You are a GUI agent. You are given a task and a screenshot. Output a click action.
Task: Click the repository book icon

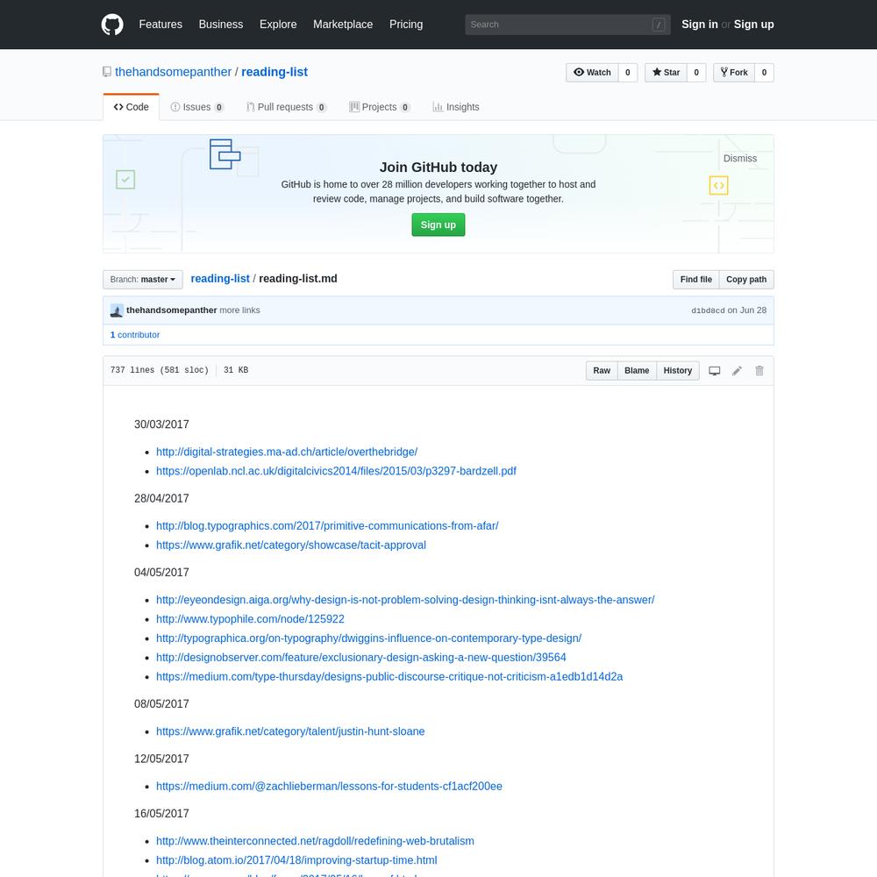[107, 72]
